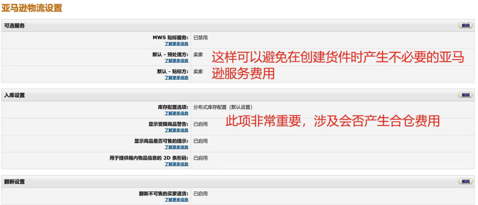Open 了解更多信息 link under 翻新不可售的买家退货

[177, 200]
